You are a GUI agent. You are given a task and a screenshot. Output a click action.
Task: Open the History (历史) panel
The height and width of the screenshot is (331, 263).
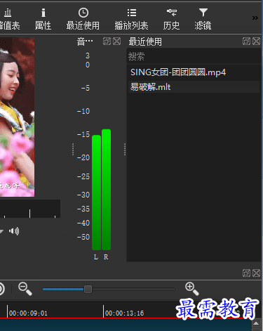[x=172, y=19]
